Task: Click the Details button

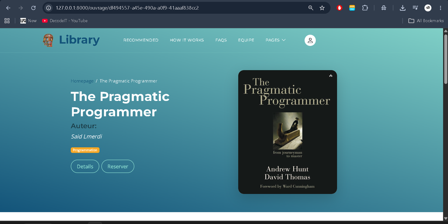Action: point(85,166)
